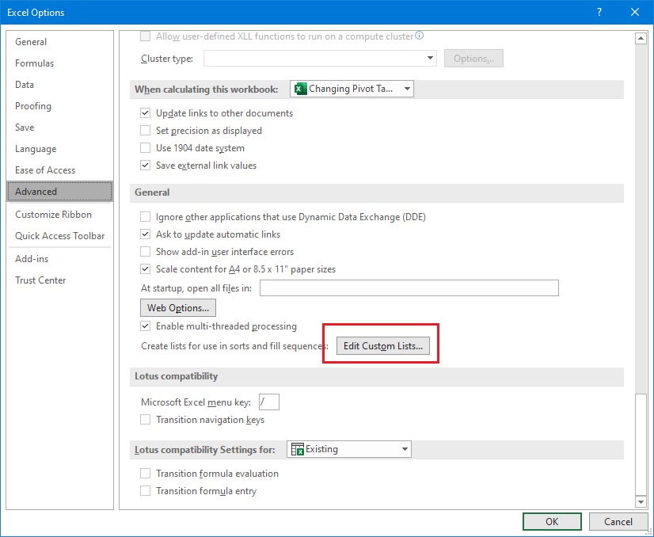Click the At startup open files field
The width and height of the screenshot is (654, 537).
[409, 288]
